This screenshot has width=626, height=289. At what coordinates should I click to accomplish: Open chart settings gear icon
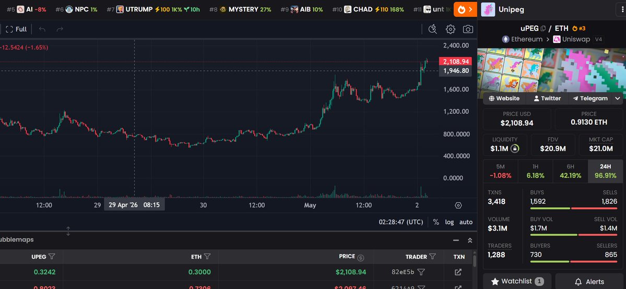(451, 29)
